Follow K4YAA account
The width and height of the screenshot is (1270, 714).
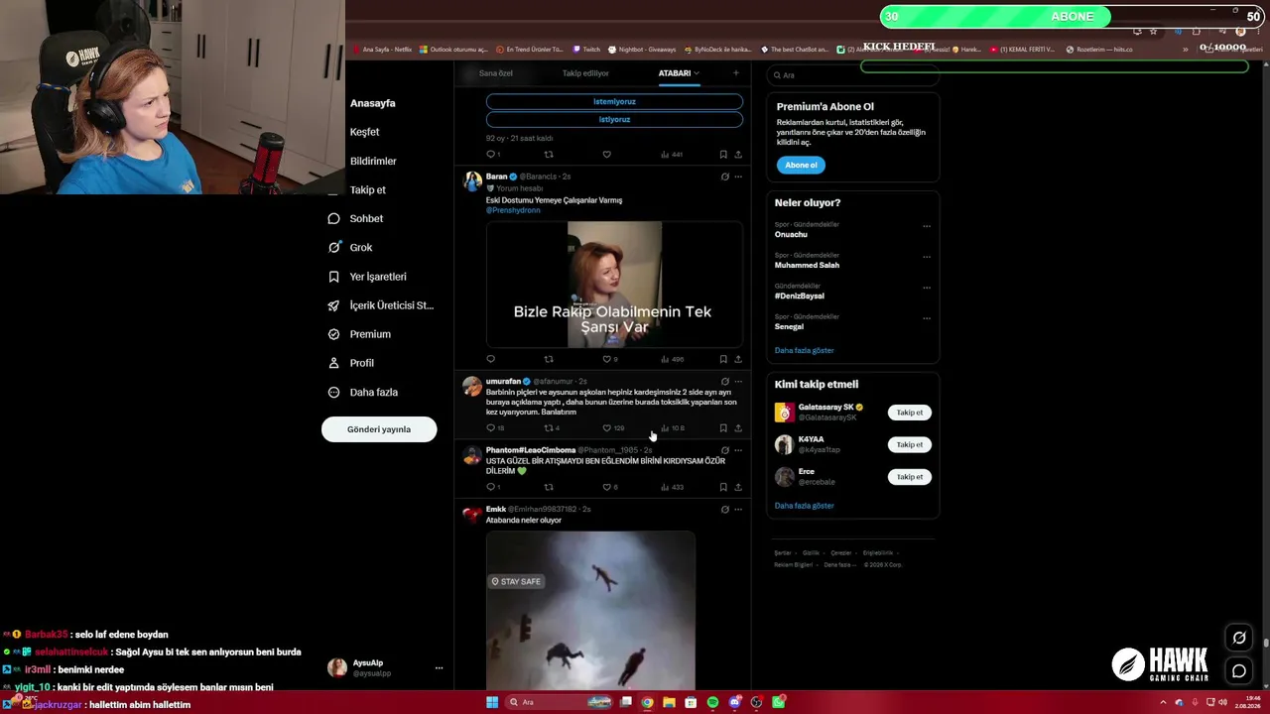[x=910, y=444]
